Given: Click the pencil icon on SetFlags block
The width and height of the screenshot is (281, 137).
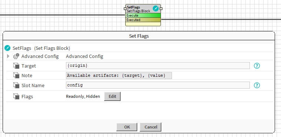Looking at the screenshot, I should point(156,8).
